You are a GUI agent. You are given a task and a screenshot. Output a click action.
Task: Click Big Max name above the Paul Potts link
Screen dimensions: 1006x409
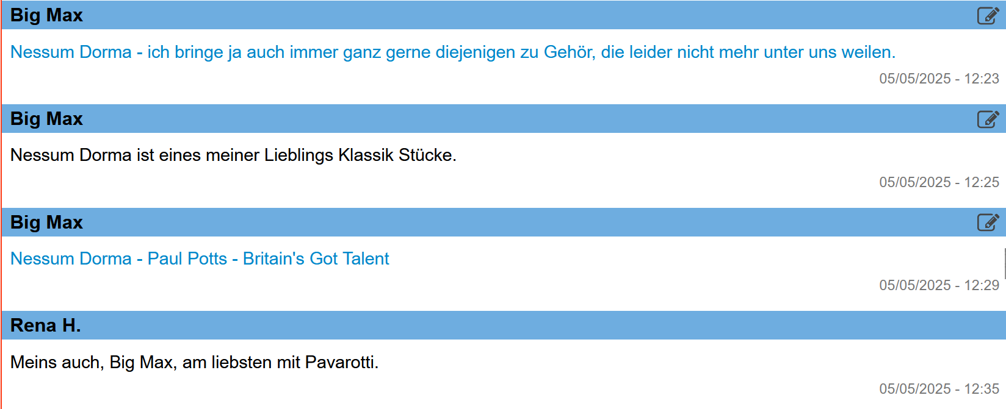click(46, 222)
